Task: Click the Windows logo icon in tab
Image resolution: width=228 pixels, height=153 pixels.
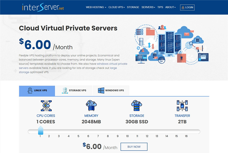Action: (101, 91)
